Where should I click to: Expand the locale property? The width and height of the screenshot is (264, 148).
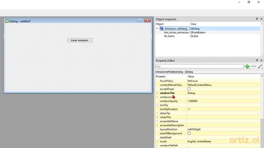pyautogui.click(x=157, y=141)
